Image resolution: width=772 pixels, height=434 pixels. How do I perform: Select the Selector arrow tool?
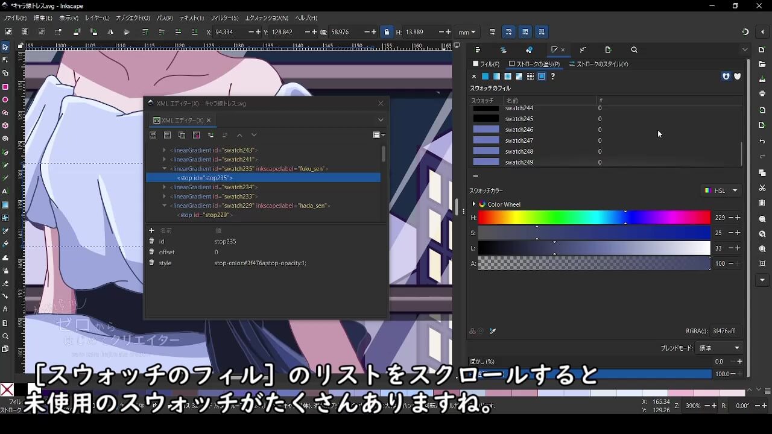pyautogui.click(x=5, y=47)
